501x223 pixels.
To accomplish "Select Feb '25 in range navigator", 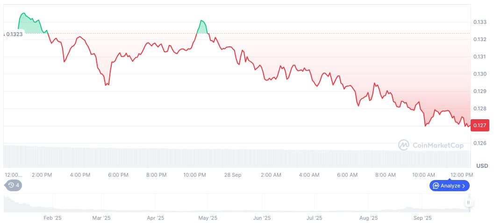I will pyautogui.click(x=52, y=218).
